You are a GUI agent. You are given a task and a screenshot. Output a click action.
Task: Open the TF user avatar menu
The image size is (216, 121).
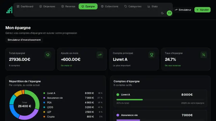coord(169,13)
